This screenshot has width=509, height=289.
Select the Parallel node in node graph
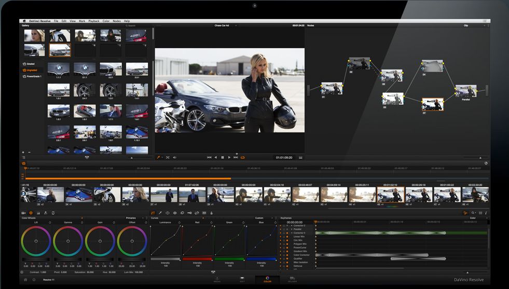465,91
